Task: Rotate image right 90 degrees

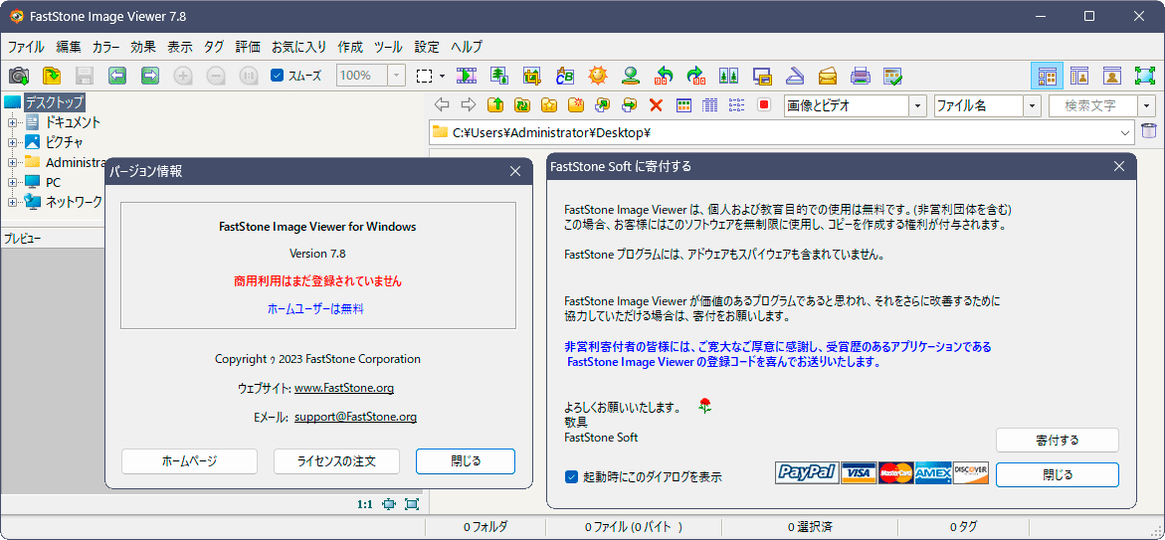Action: click(x=696, y=75)
